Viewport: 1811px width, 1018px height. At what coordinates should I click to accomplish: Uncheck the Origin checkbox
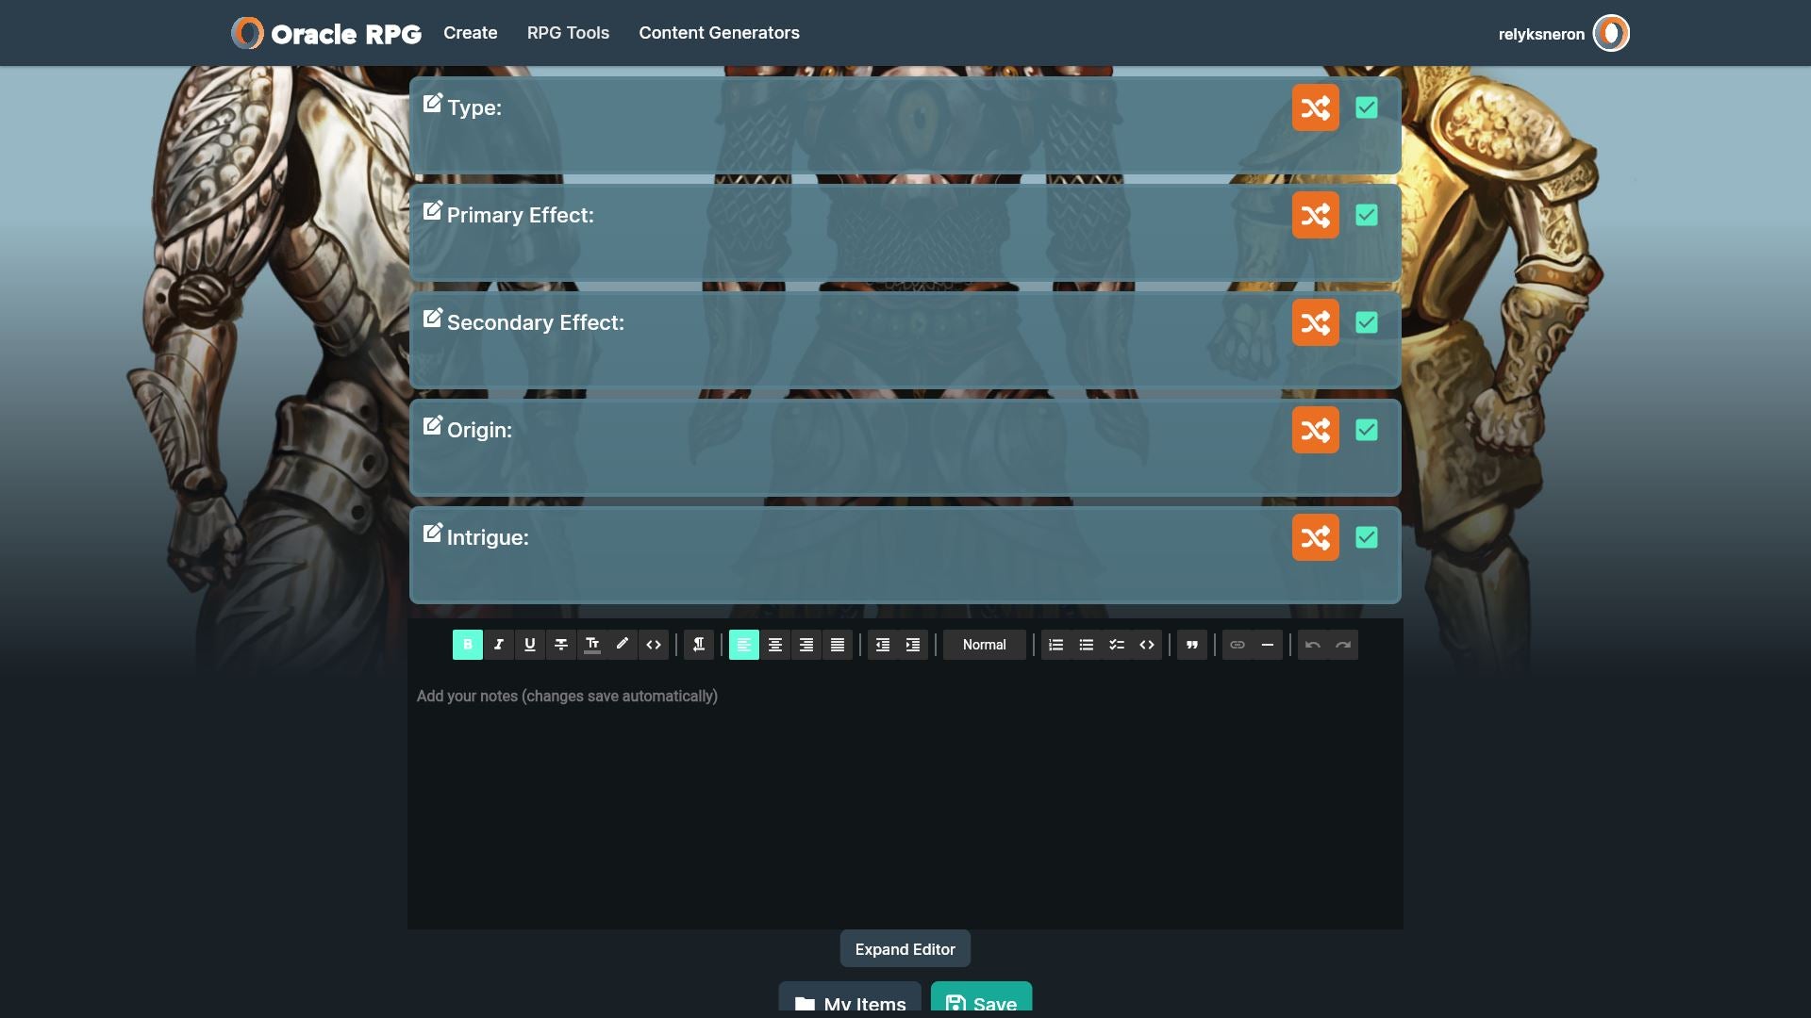(1367, 430)
